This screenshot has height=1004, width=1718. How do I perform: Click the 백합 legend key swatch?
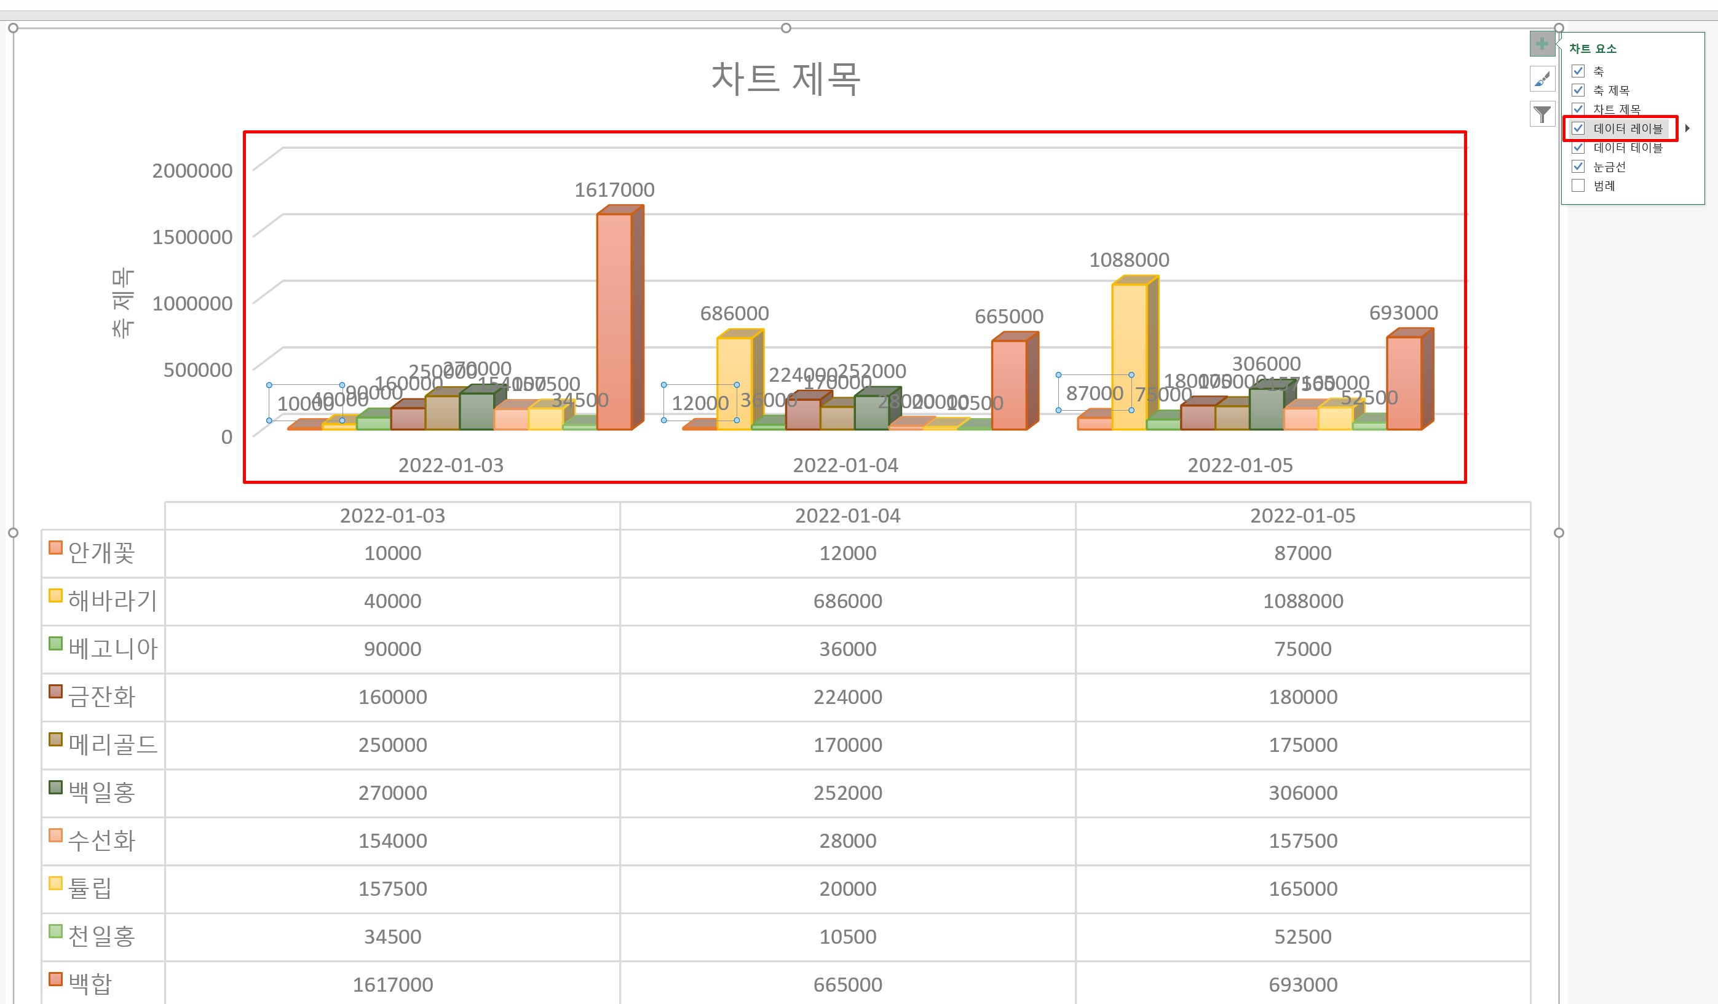pyautogui.click(x=56, y=979)
